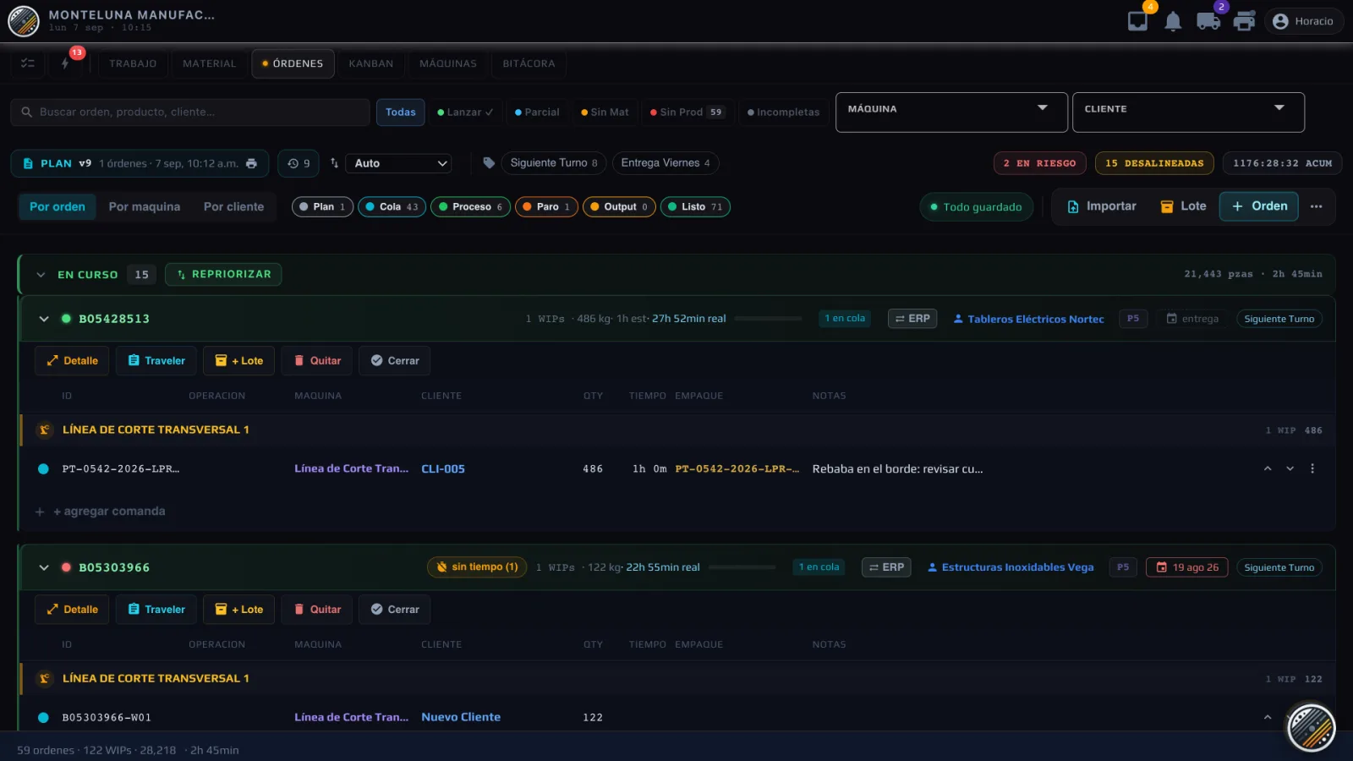Toggle the Lanzar filter chip
Image resolution: width=1353 pixels, height=761 pixels.
pos(465,112)
